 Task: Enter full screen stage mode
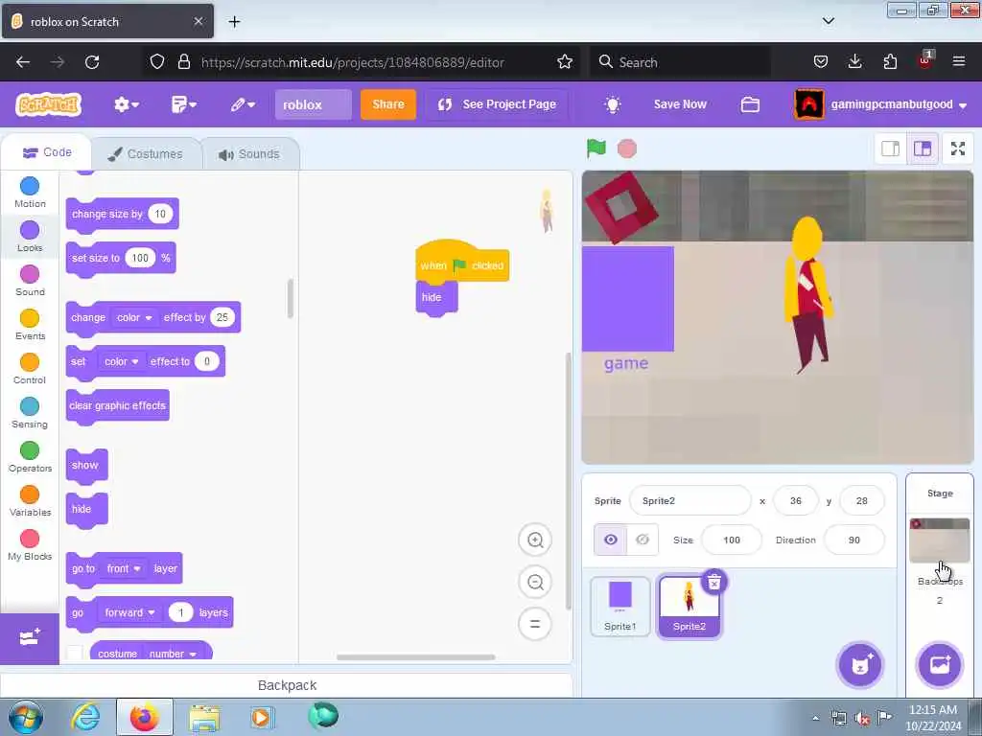958,149
